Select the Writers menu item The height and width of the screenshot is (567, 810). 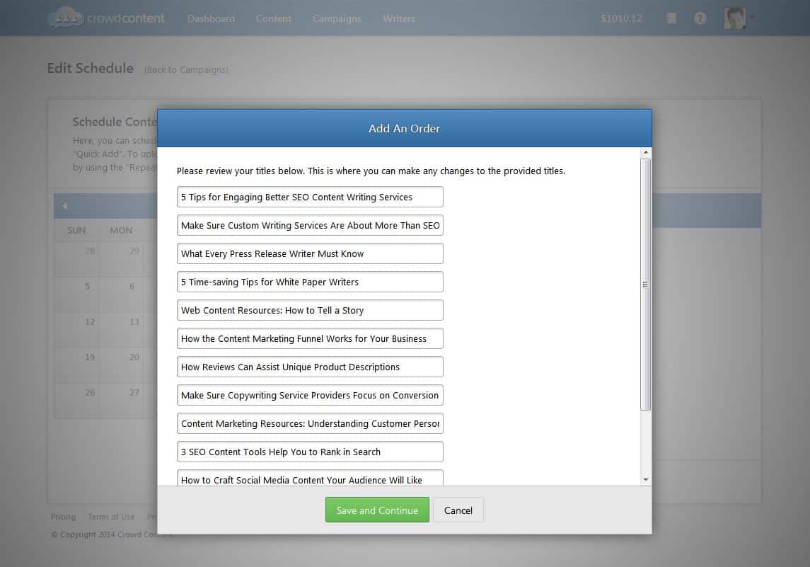coord(398,19)
